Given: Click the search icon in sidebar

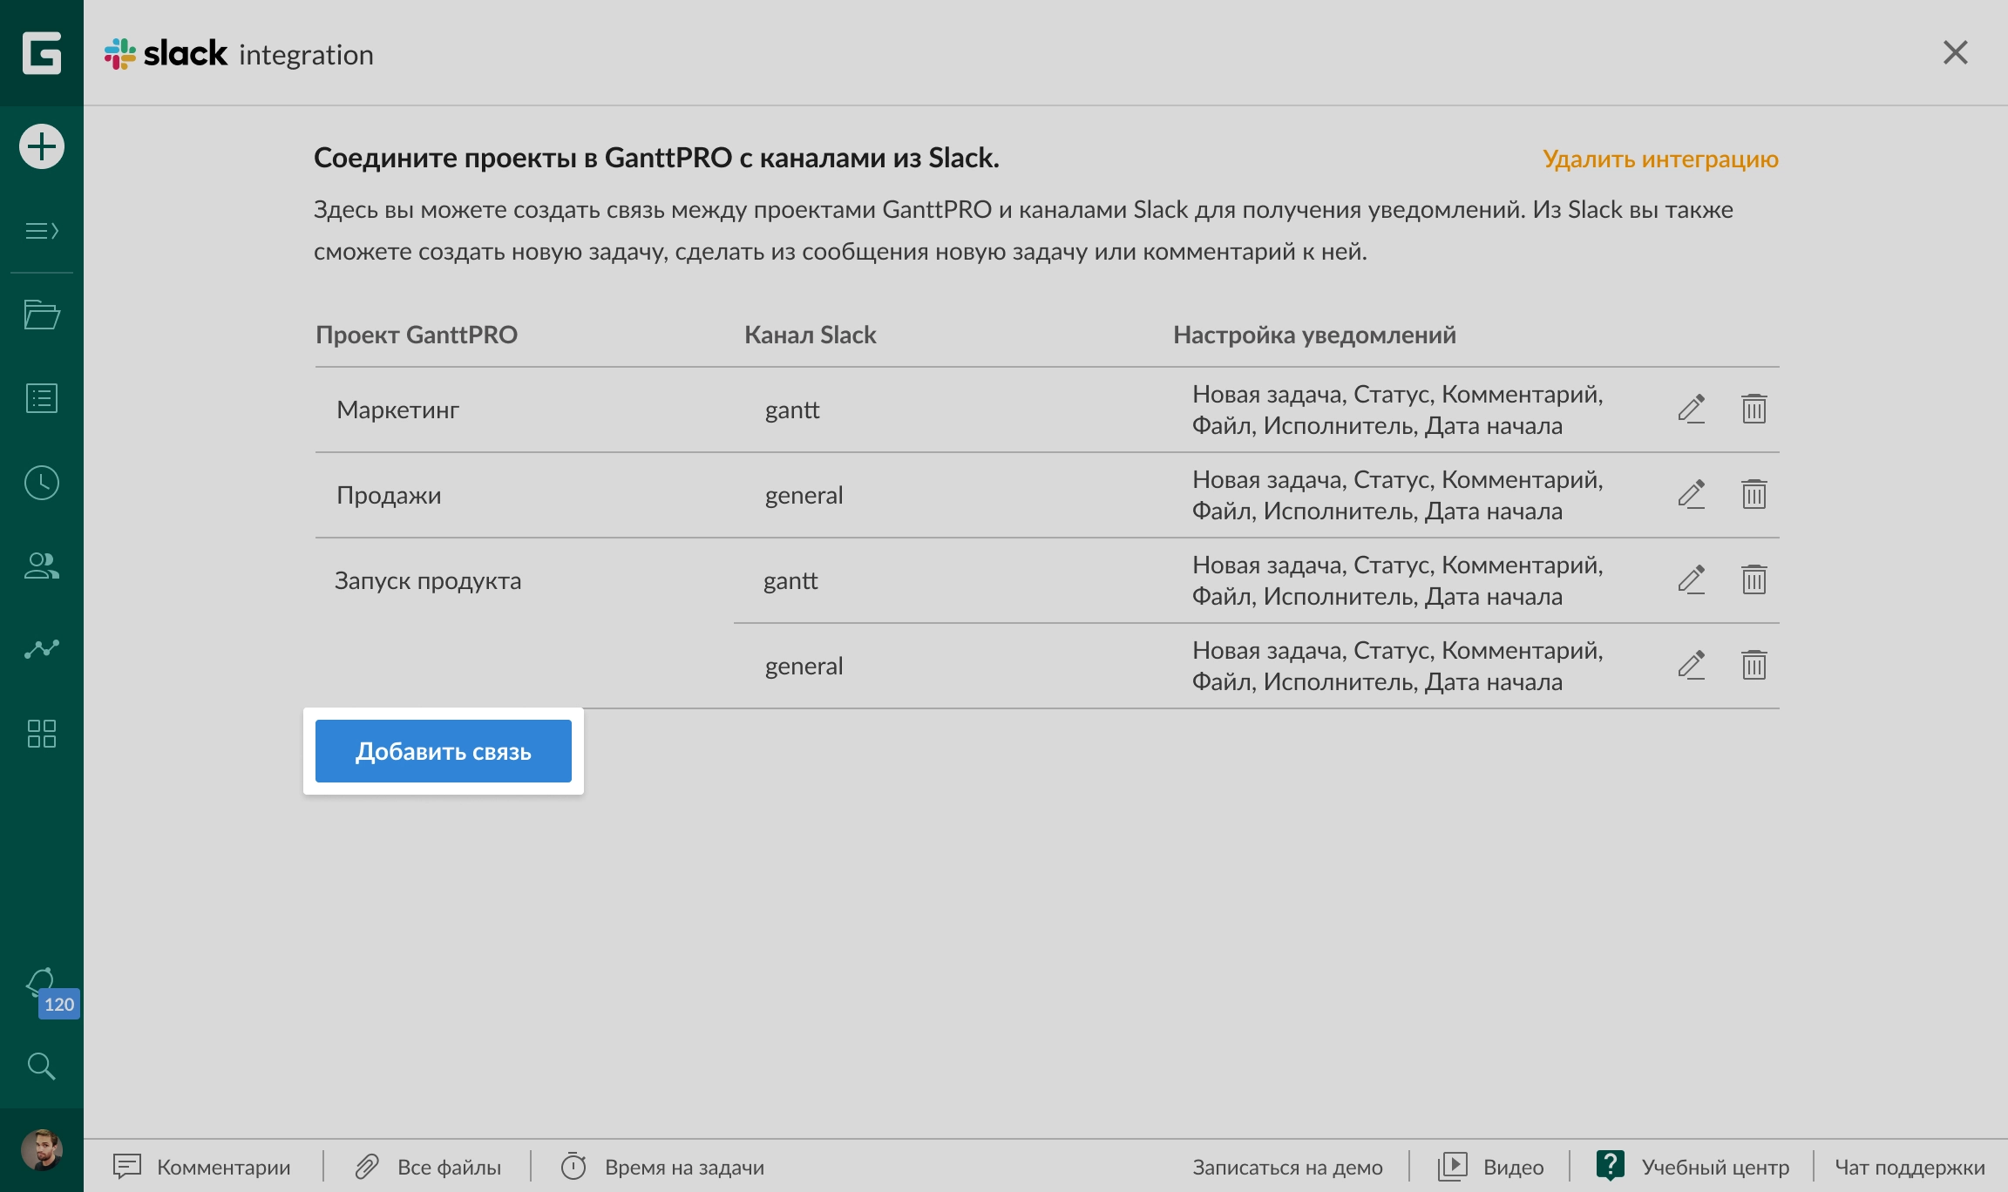Looking at the screenshot, I should click(41, 1067).
